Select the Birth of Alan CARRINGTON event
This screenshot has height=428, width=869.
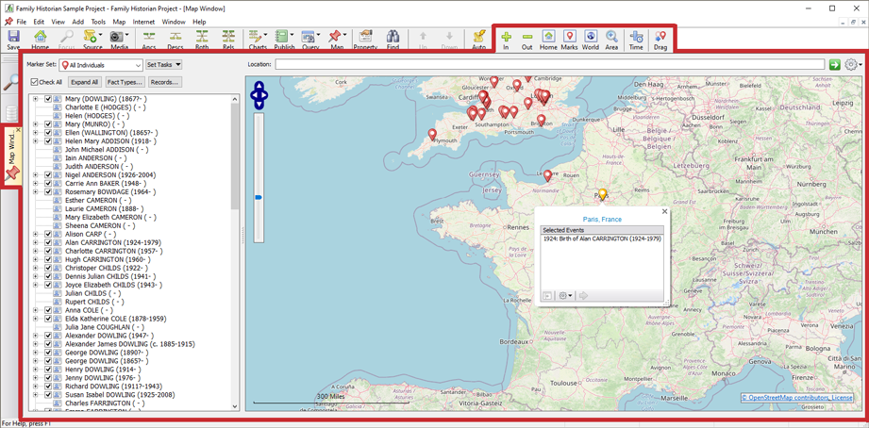(x=602, y=239)
